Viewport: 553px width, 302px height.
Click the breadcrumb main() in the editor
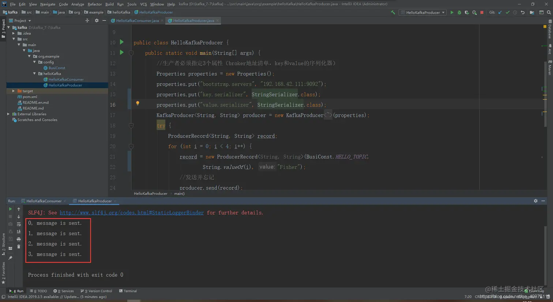coord(179,194)
